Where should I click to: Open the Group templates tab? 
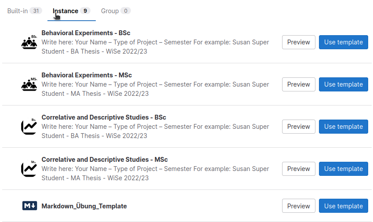pos(116,11)
